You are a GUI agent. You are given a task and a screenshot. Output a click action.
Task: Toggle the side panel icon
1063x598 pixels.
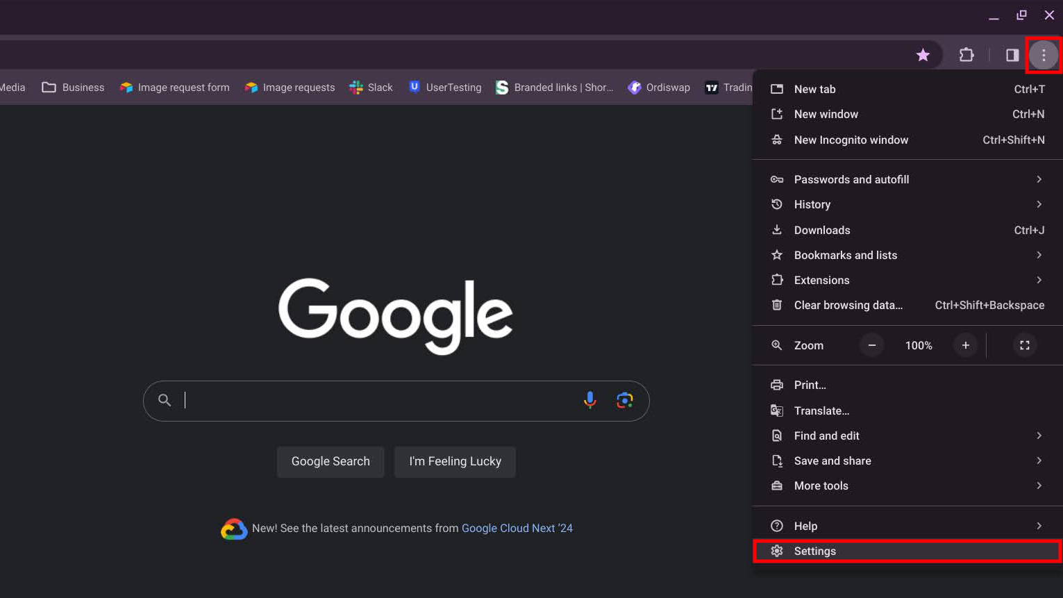[1012, 55]
